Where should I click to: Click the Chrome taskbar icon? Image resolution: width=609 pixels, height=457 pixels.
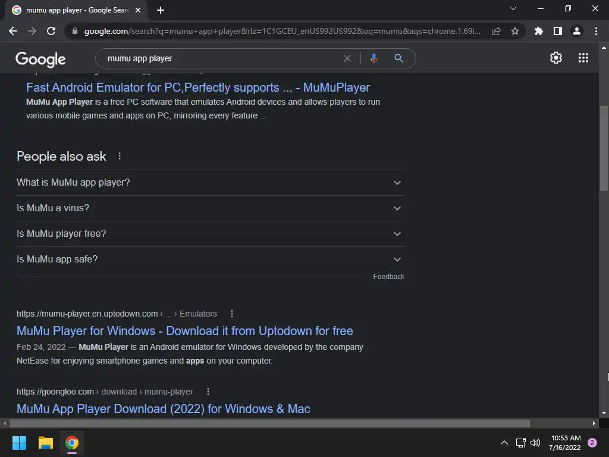[x=72, y=443]
